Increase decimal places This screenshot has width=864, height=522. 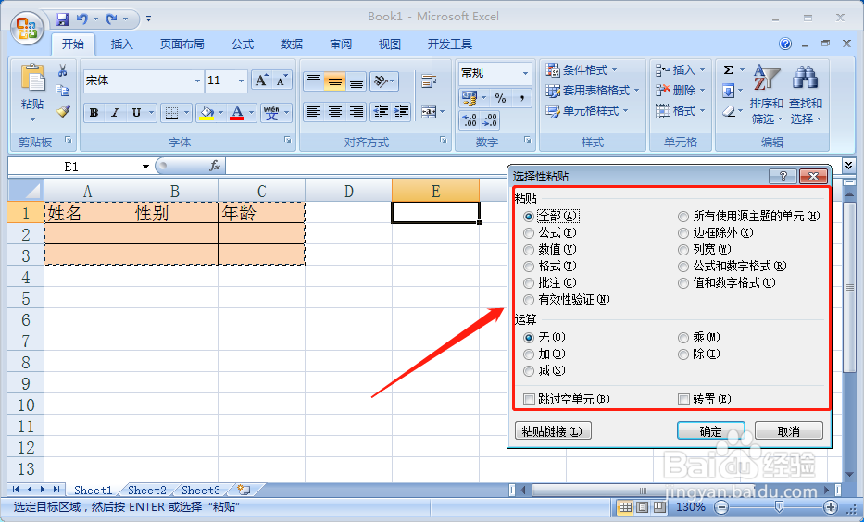469,119
